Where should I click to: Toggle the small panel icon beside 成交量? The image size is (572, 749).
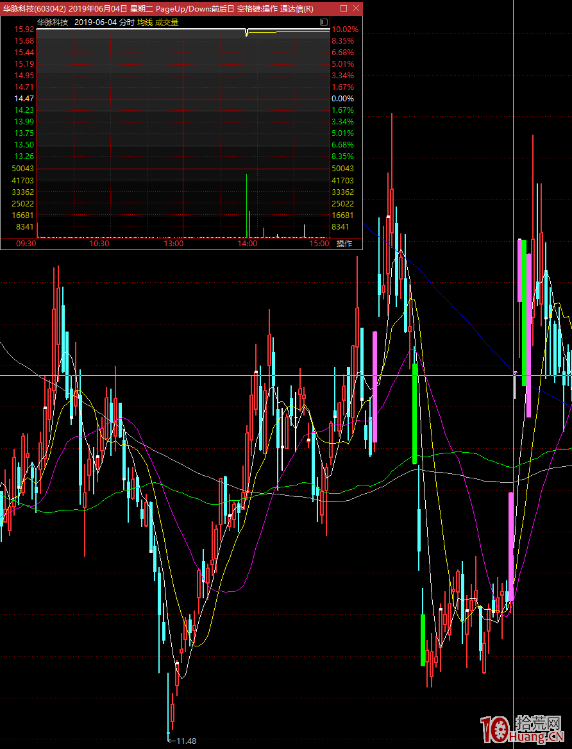[323, 22]
